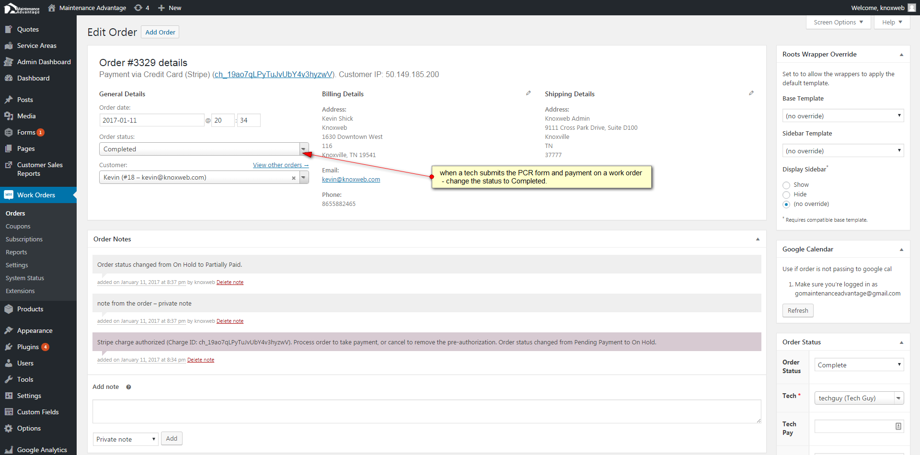This screenshot has height=455, width=920.
Task: Click the Billing Details edit pencil icon
Action: click(x=528, y=93)
